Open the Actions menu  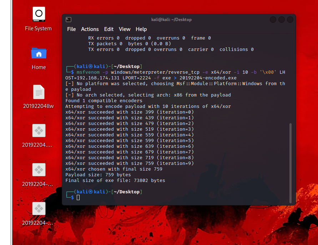[x=90, y=29]
